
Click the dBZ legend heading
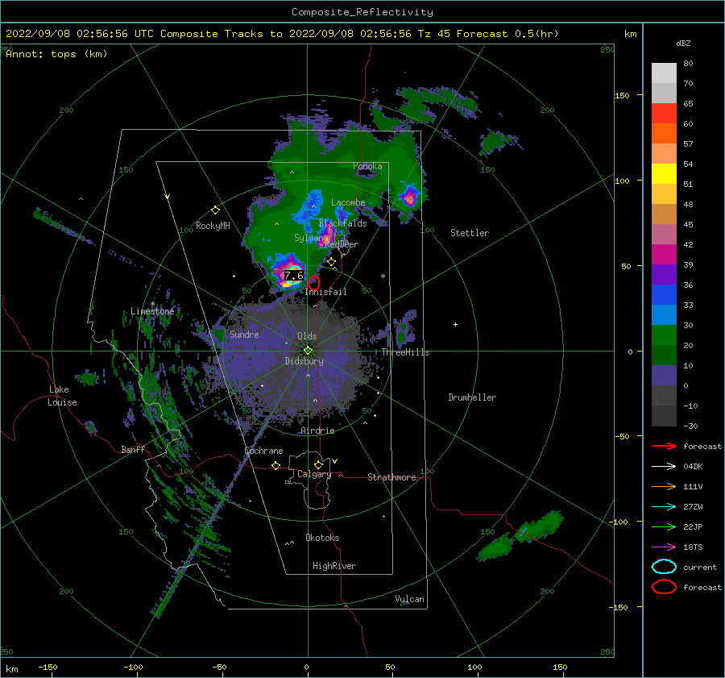[x=683, y=44]
